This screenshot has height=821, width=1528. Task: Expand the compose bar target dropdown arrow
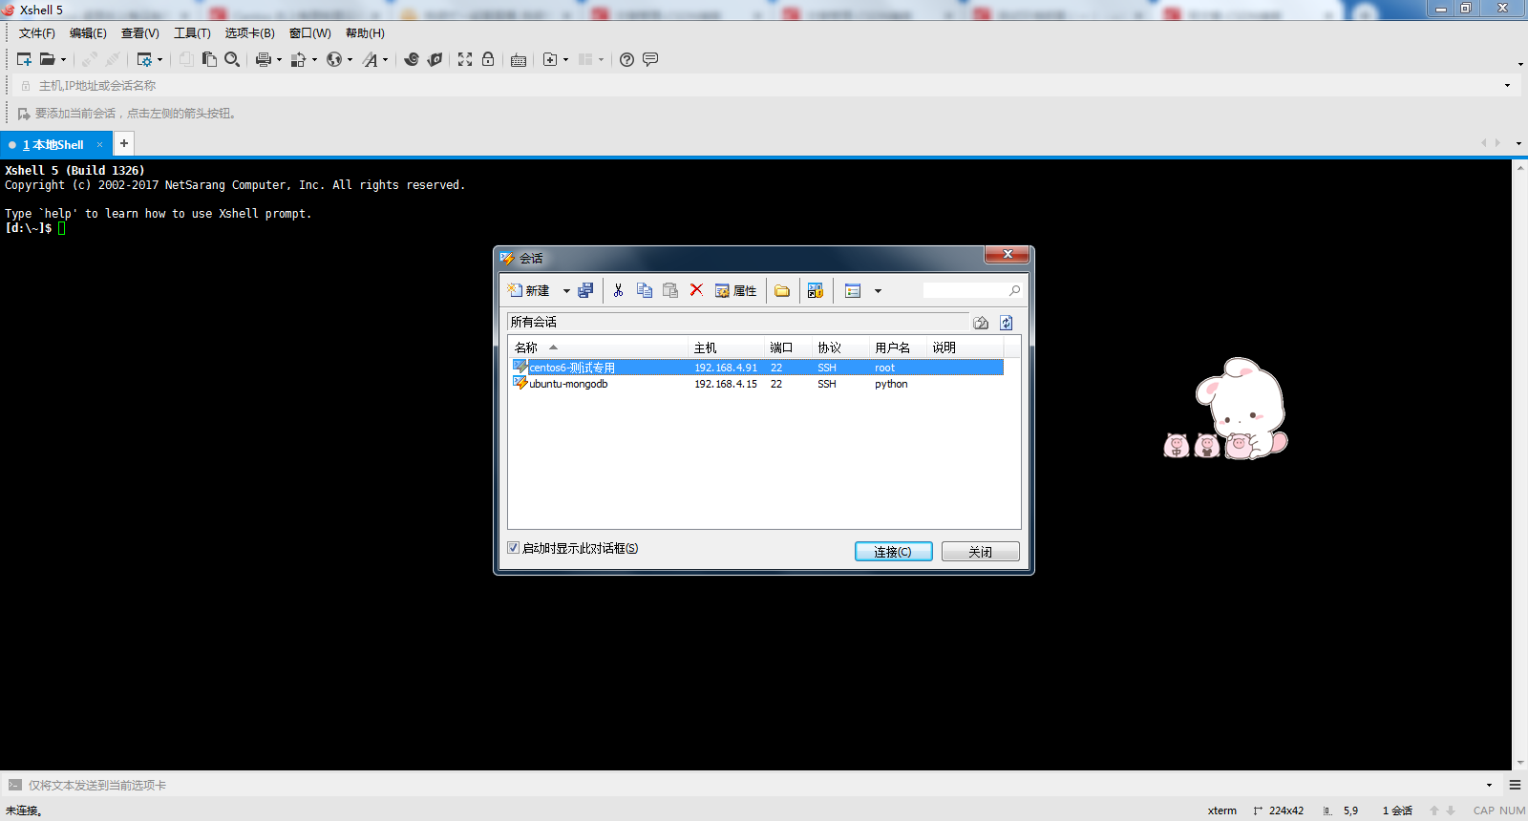(x=1490, y=785)
